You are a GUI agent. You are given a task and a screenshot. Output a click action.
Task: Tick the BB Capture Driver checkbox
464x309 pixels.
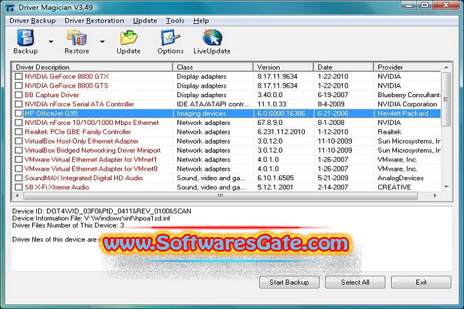tap(19, 95)
